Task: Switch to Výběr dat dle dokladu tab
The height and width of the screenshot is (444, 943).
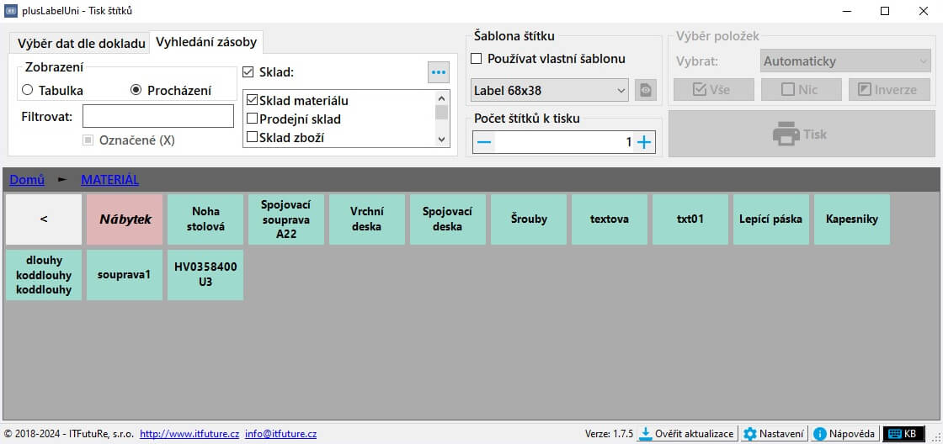Action: click(81, 44)
